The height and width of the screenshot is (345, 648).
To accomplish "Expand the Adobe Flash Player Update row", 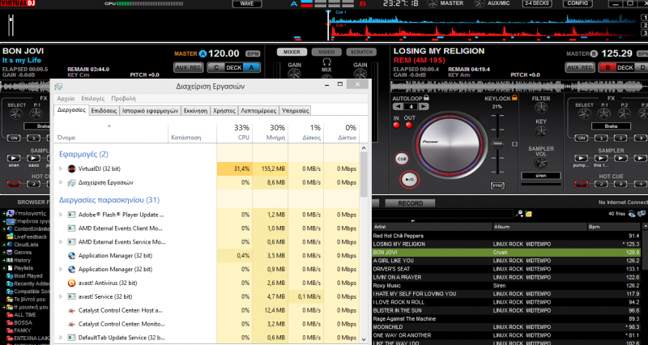I will pos(61,215).
